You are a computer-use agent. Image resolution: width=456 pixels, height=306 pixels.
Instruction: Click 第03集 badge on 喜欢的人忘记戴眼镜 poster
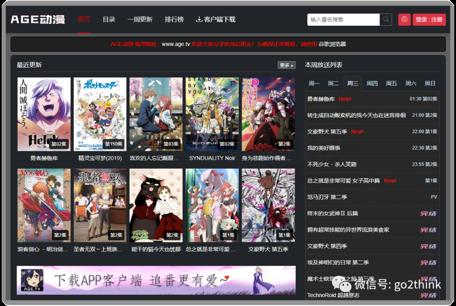click(171, 144)
